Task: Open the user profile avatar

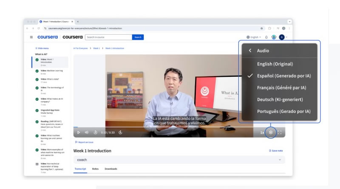Action: [x=282, y=37]
